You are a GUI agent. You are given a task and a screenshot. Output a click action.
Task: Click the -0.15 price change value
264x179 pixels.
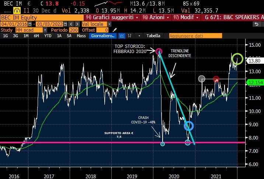pos(77,4)
